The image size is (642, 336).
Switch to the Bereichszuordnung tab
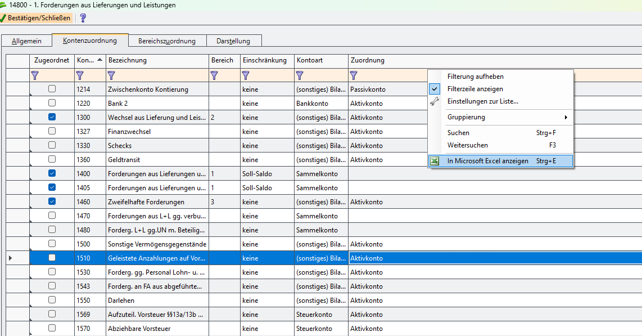[166, 41]
